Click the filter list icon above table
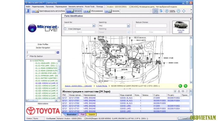The width and height of the screenshot is (218, 121). click(187, 91)
